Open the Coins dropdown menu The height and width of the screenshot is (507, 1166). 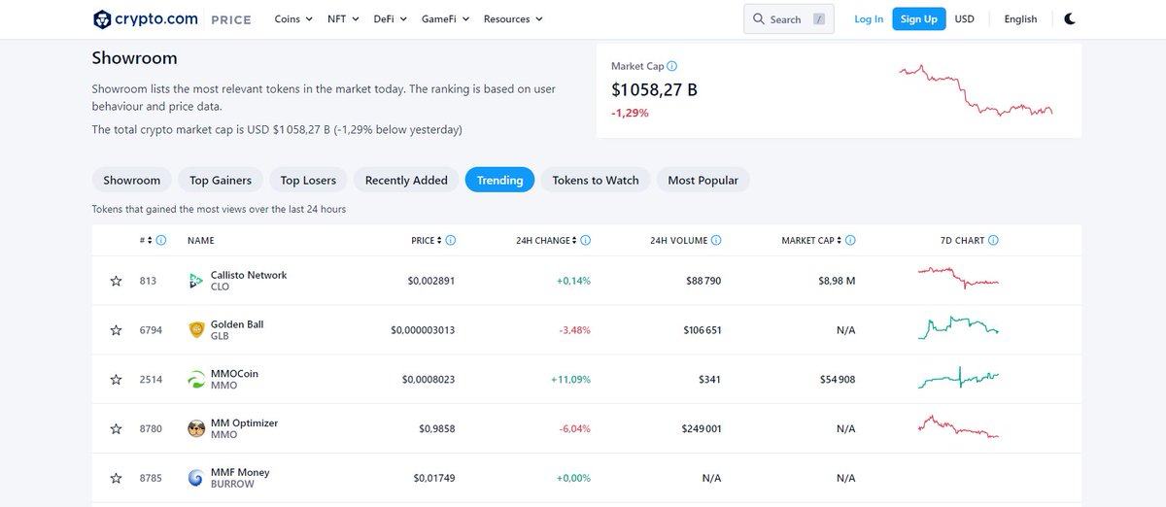pos(293,18)
